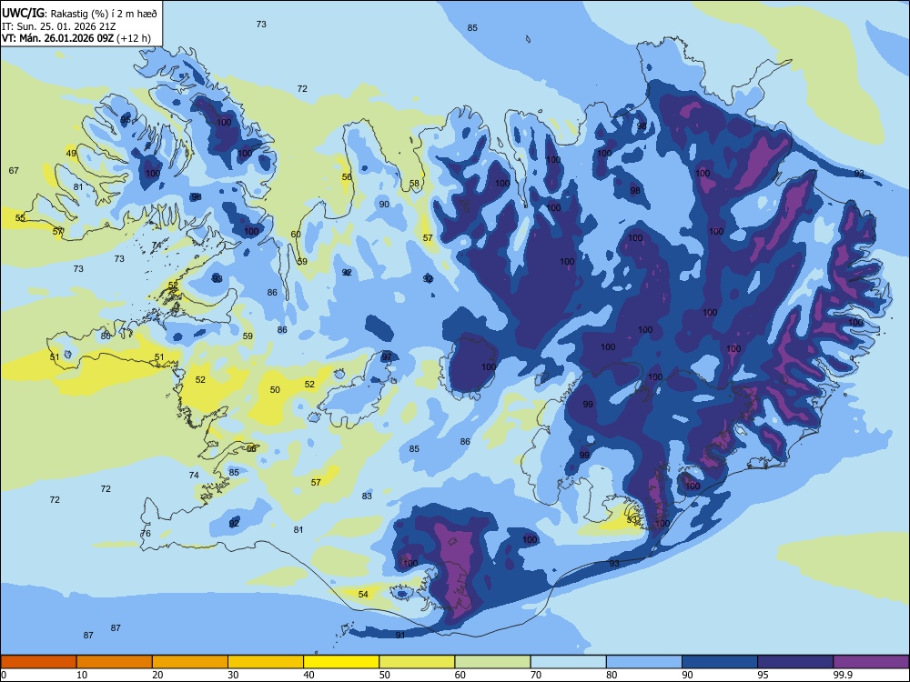Click the 'VT: Mán. 26.01.2026 09Z (+12 h)' line
910x682 pixels.
pos(76,38)
